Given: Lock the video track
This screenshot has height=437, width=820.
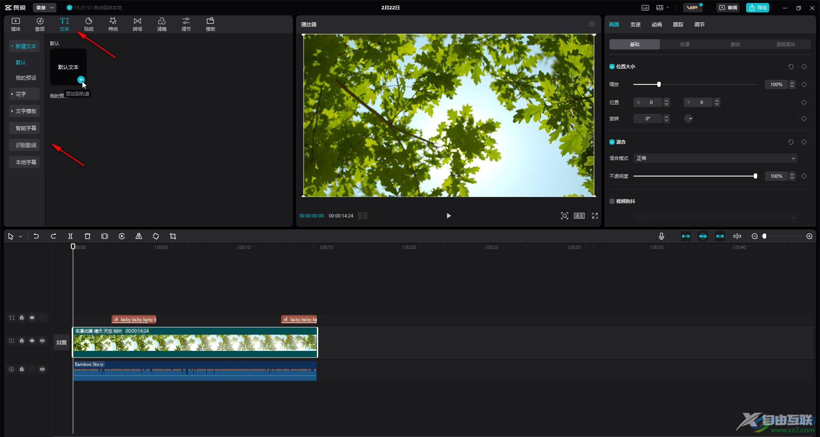Looking at the screenshot, I should (x=22, y=341).
